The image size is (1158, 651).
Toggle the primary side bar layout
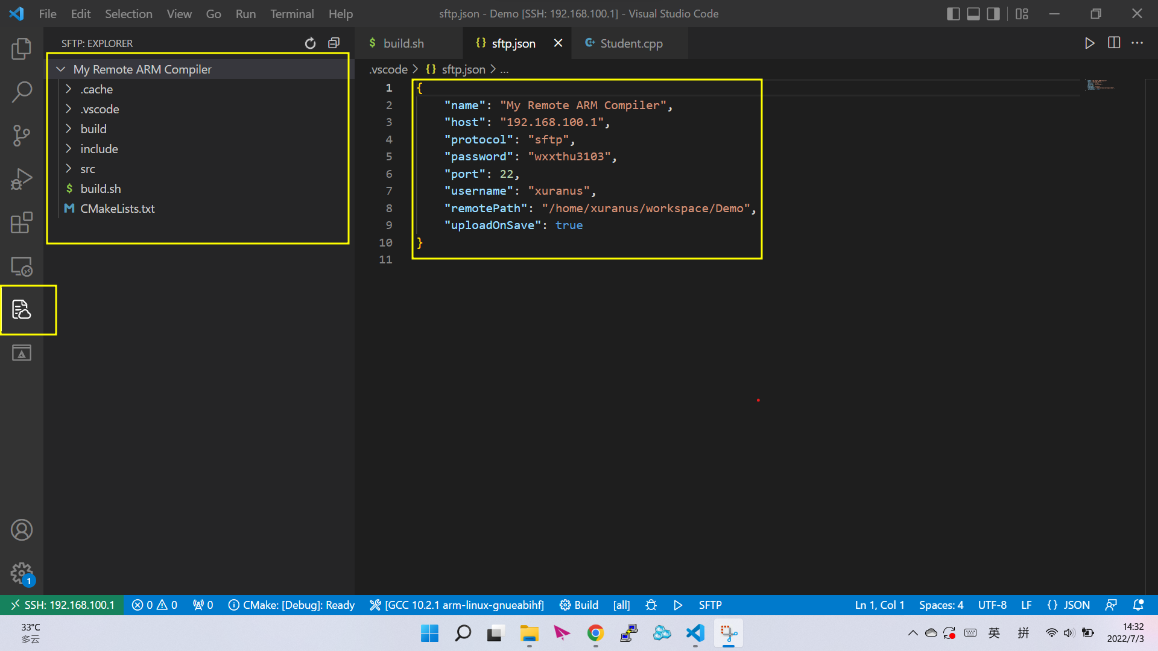(953, 14)
